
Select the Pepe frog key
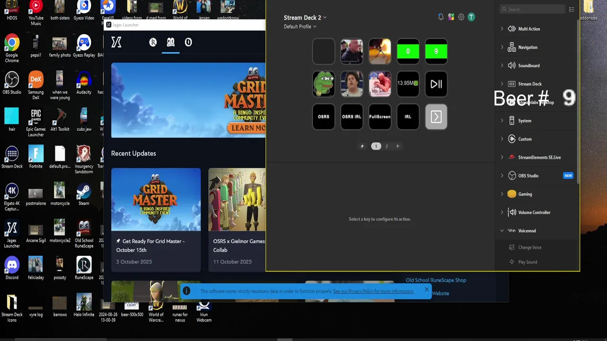pyautogui.click(x=323, y=84)
